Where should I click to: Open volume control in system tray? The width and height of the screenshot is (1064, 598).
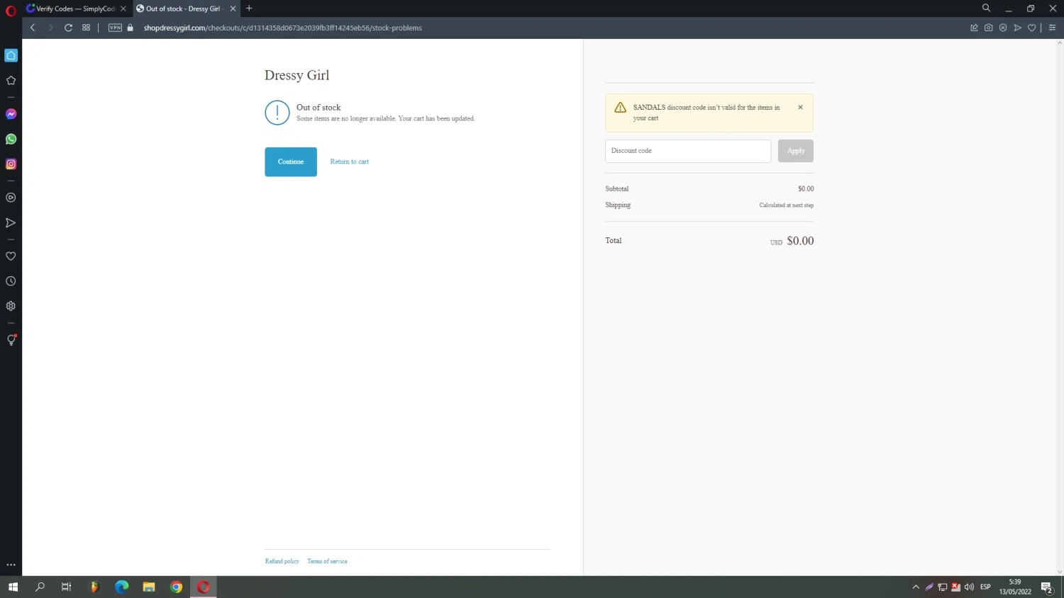click(x=969, y=587)
